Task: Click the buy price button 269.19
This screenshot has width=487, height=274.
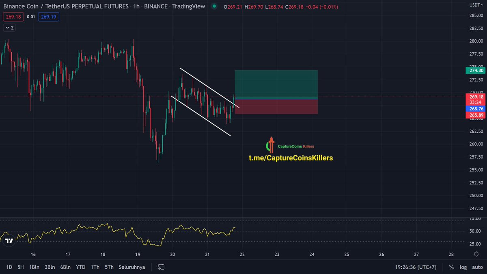Action: 48,17
